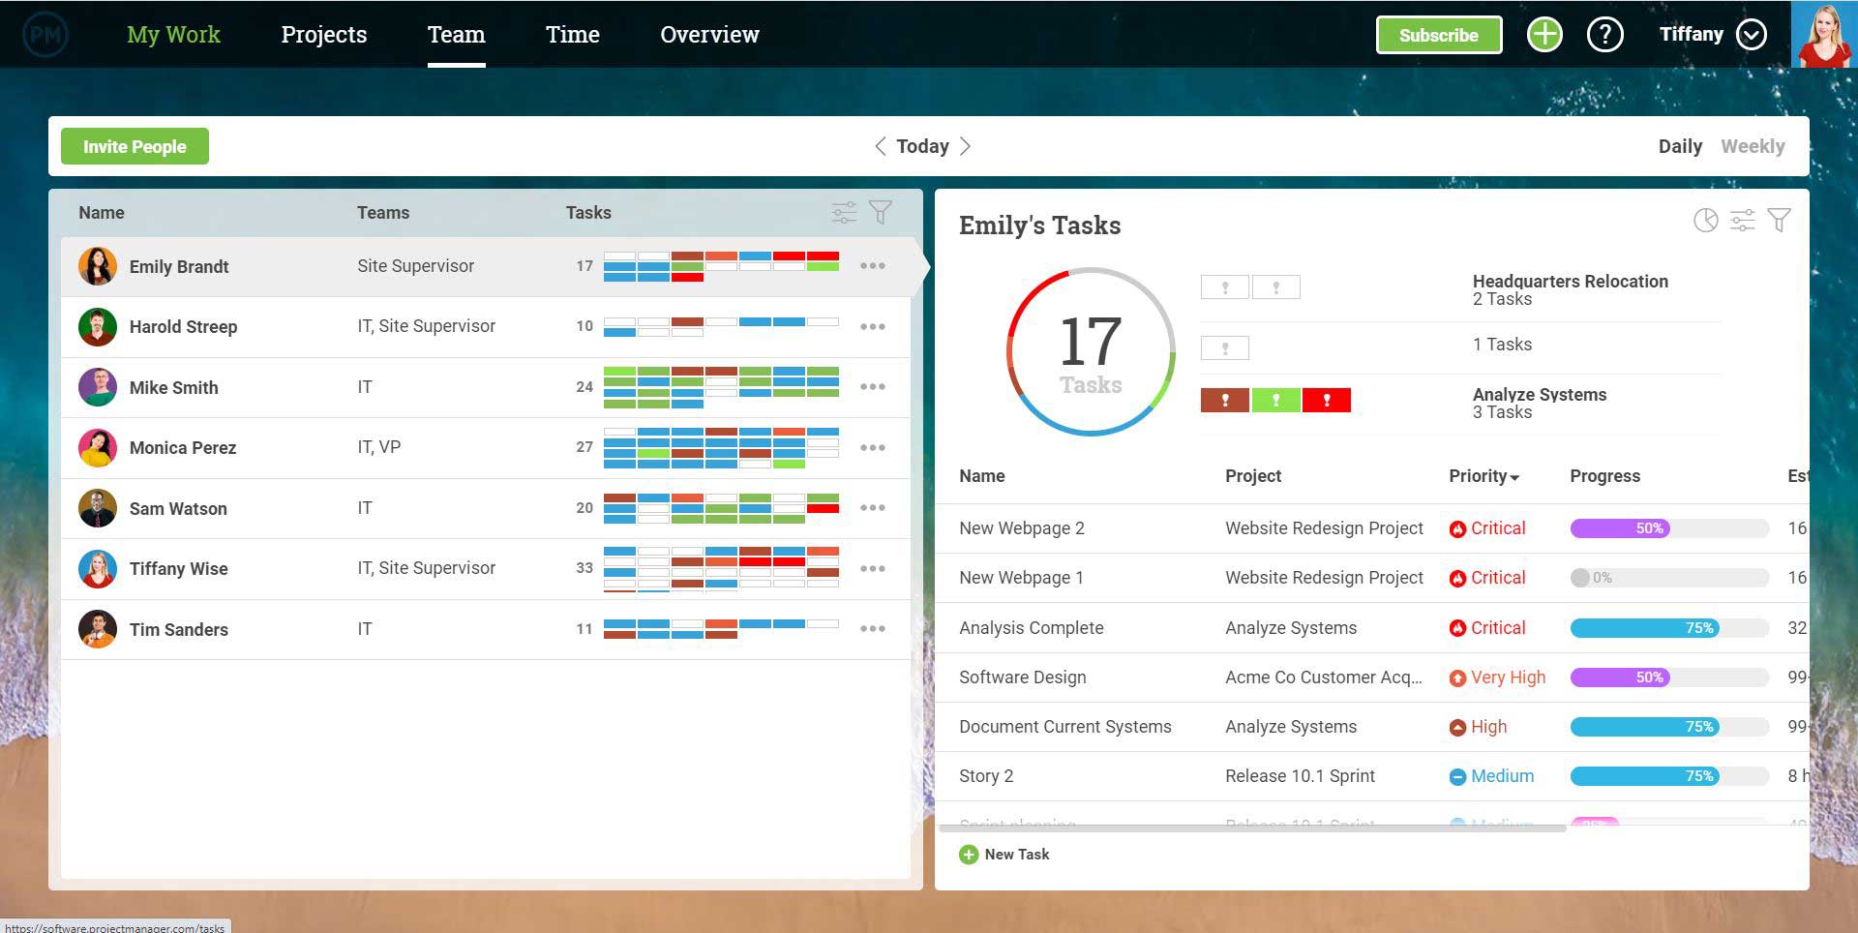Image resolution: width=1858 pixels, height=933 pixels.
Task: Open the Overview tab
Action: 709,35
